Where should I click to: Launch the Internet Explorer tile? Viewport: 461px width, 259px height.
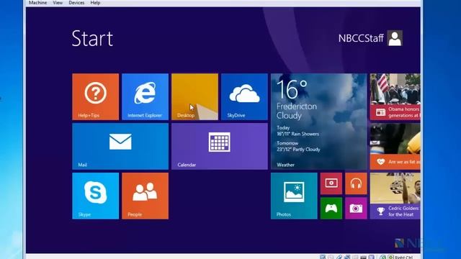[x=145, y=96]
